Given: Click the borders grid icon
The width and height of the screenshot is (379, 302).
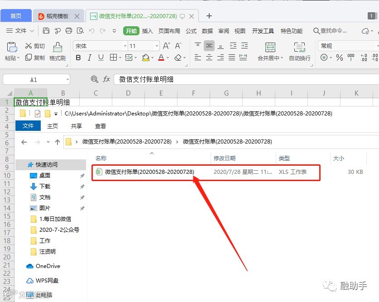Looking at the screenshot, I should coord(113,58).
